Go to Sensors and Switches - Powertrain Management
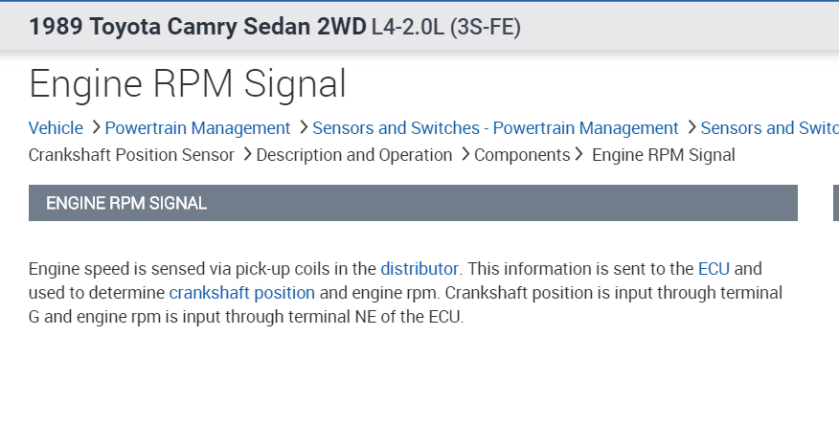Viewport: 839px width, 426px height. pos(495,128)
